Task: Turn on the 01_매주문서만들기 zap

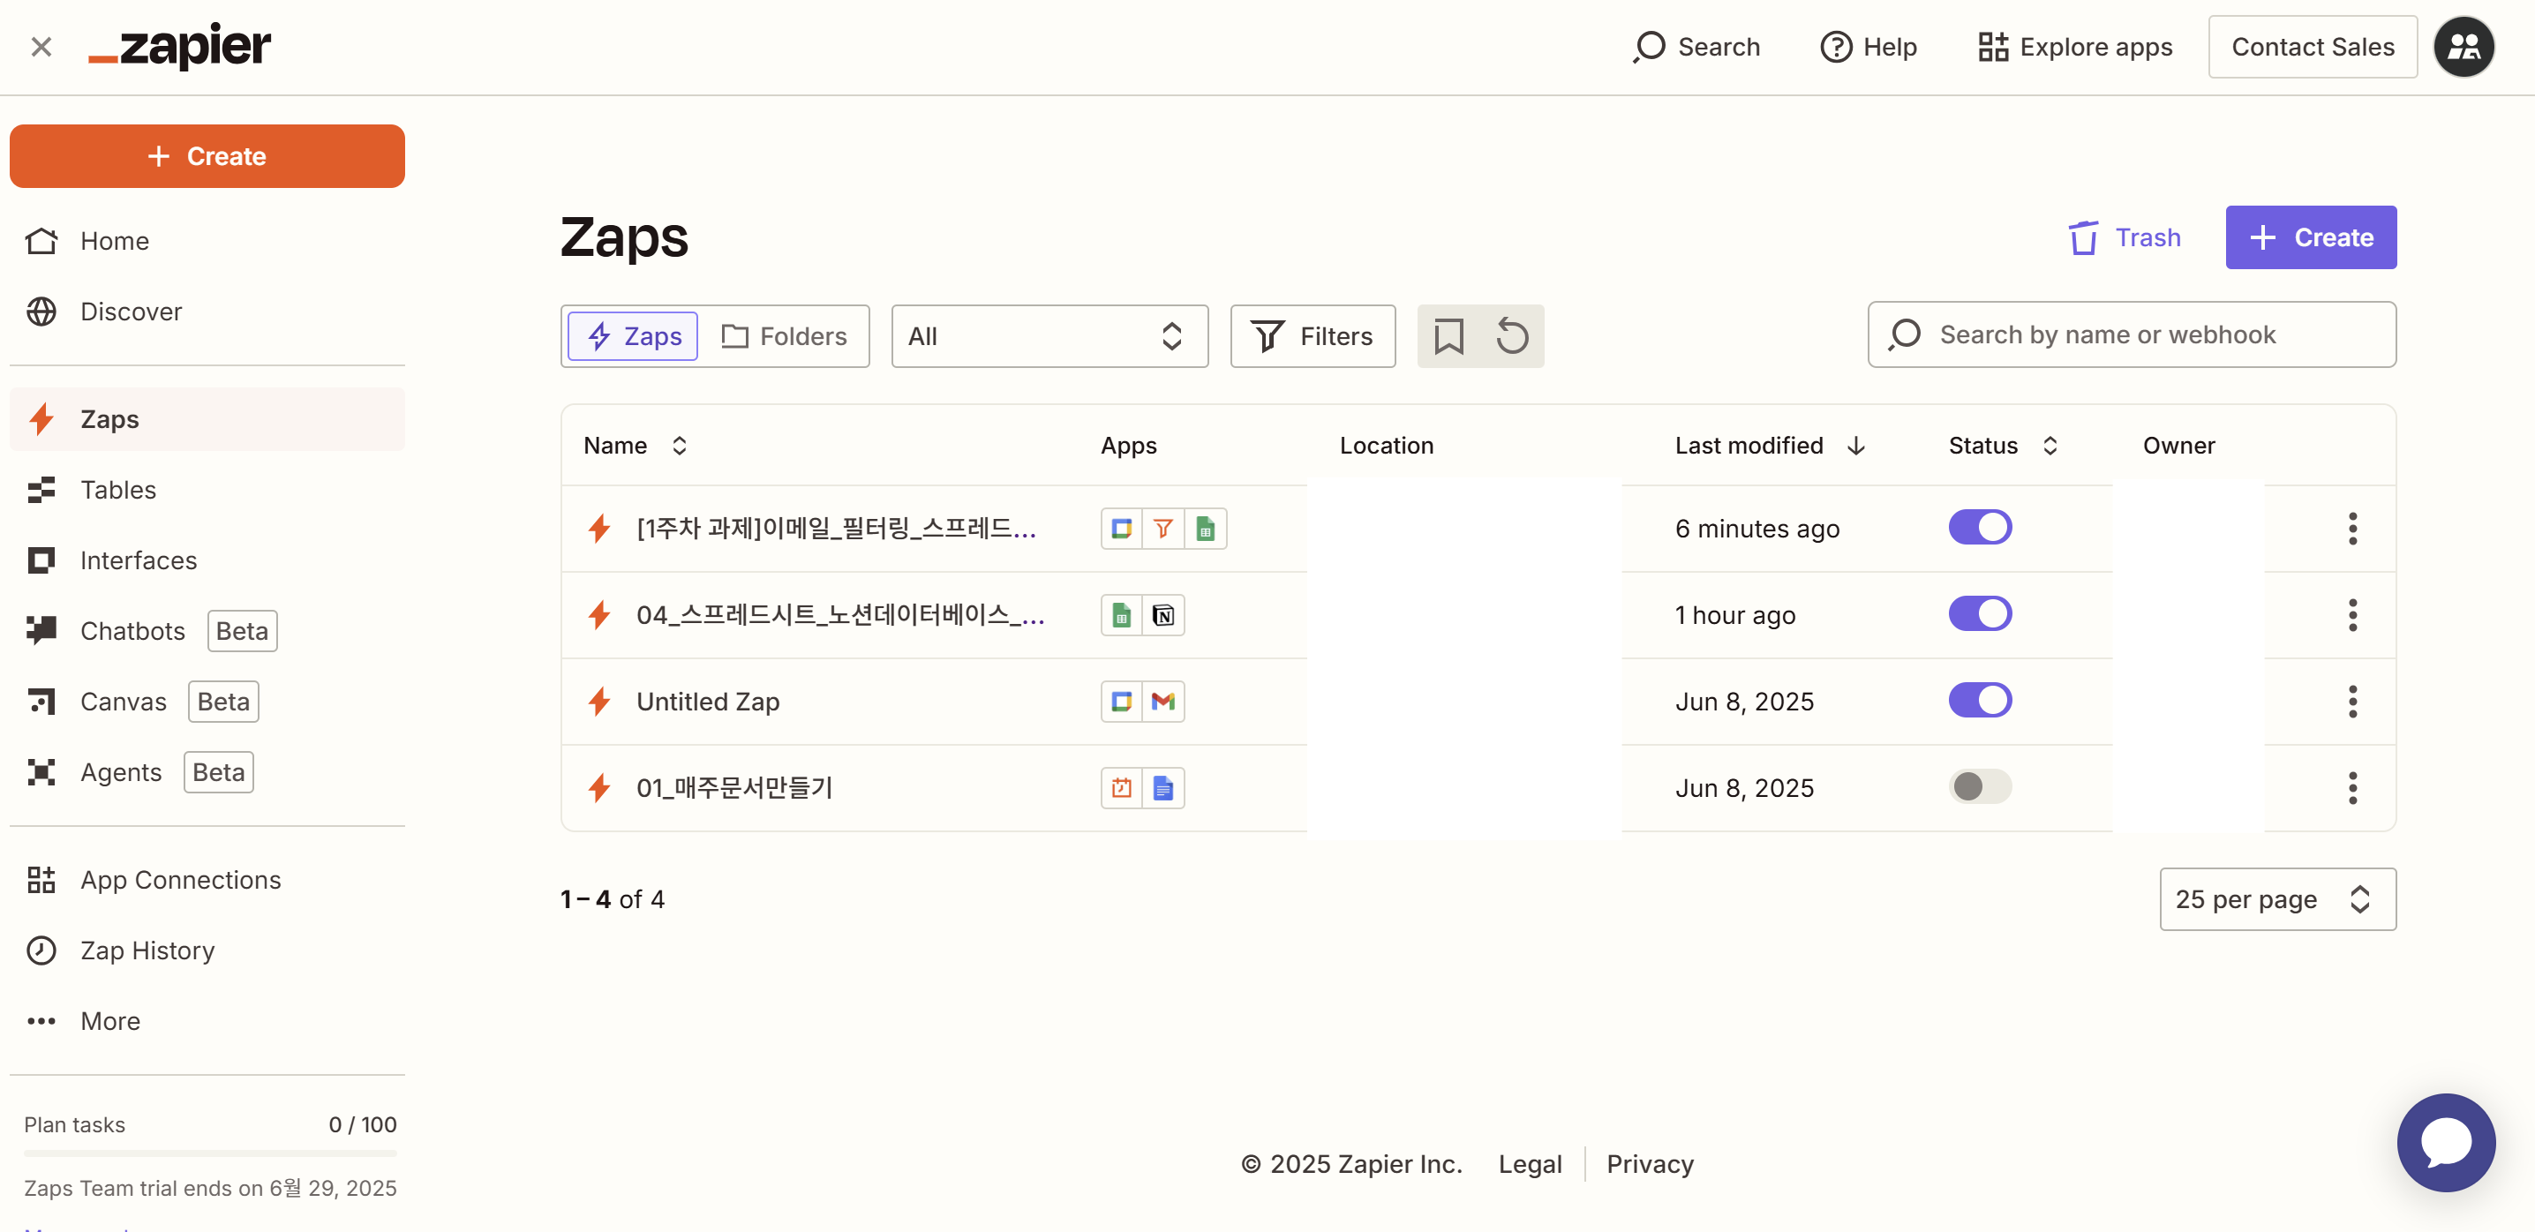Action: coord(1980,787)
